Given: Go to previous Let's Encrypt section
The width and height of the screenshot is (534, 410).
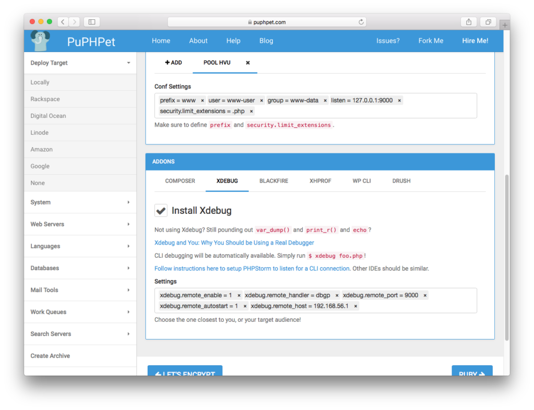Looking at the screenshot, I should (x=185, y=371).
